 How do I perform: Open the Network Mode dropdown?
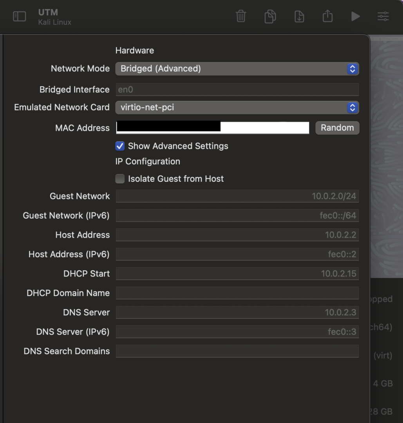(x=237, y=69)
